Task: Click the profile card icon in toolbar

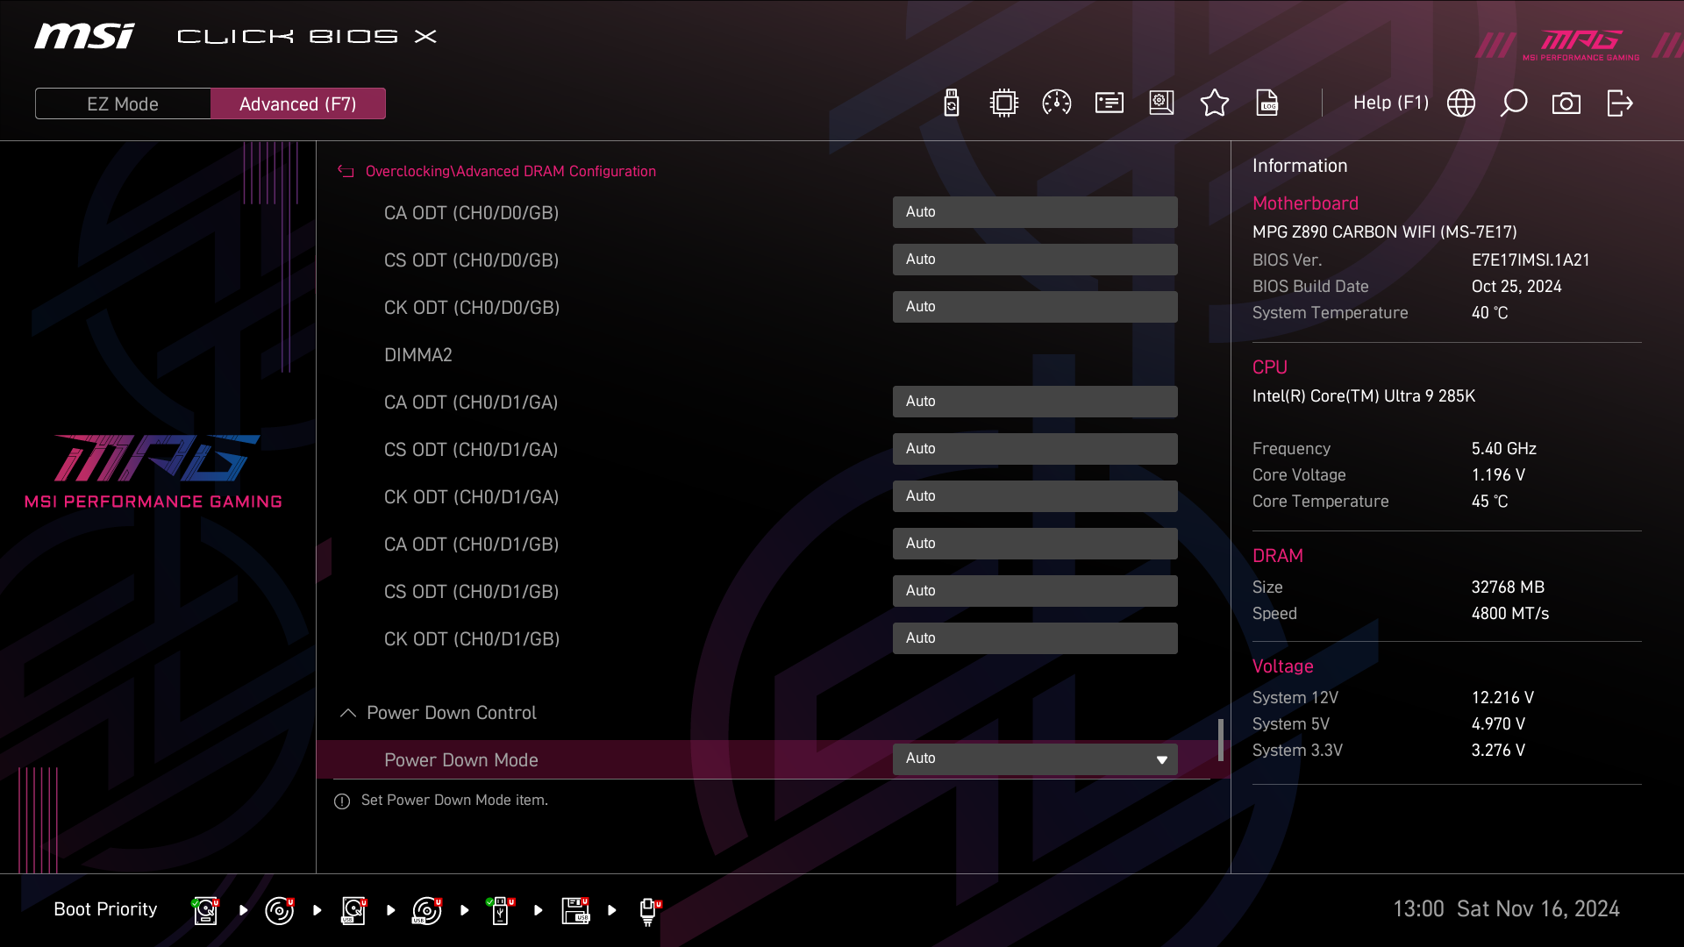Action: pos(1110,103)
